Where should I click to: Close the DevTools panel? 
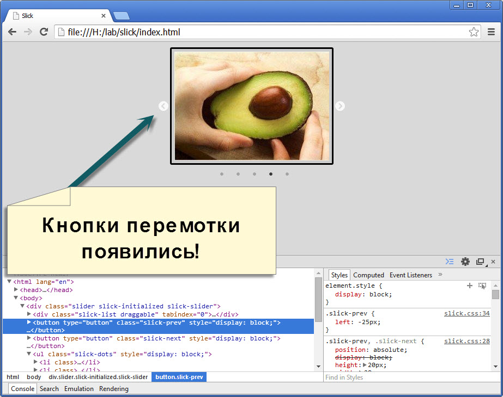[493, 262]
